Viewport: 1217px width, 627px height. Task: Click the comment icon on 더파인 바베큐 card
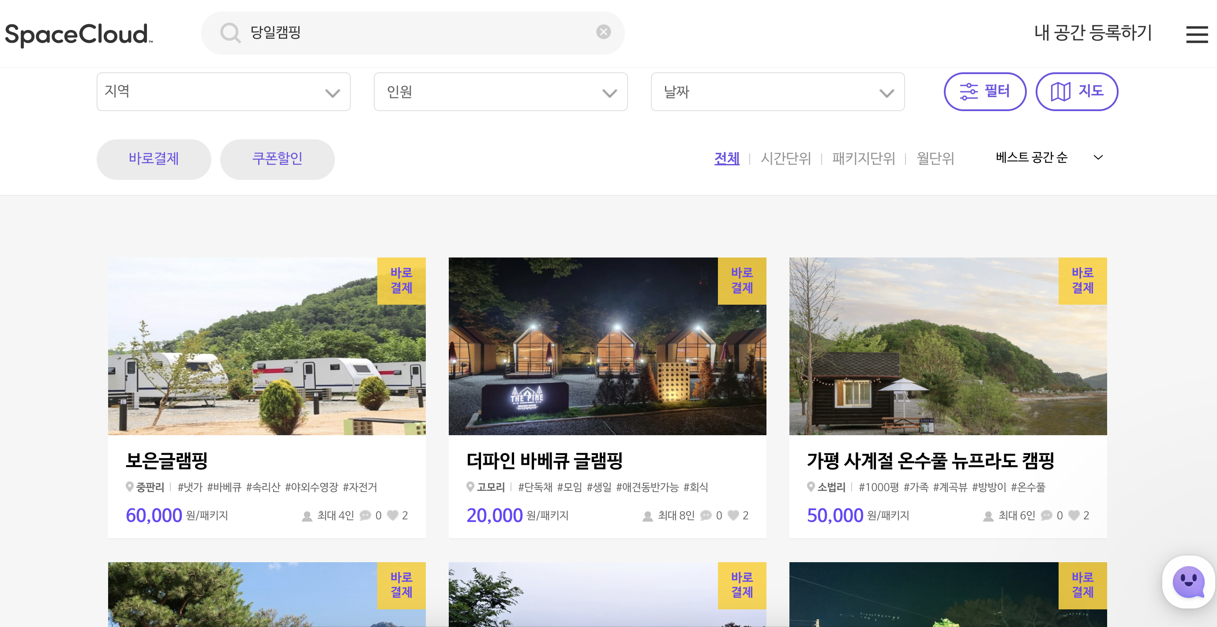point(706,515)
